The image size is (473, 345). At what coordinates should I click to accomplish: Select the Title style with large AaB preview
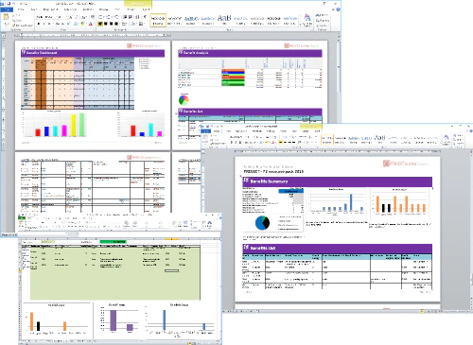click(x=224, y=20)
